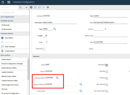Open the Same as Attribute lookup magnifier
This screenshot has height=95, width=130.
[x=81, y=84]
